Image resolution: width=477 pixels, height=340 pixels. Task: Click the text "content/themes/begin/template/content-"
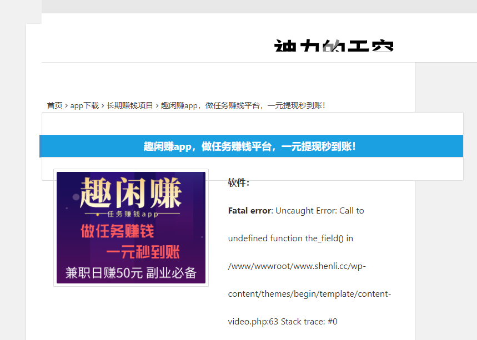[x=309, y=294]
